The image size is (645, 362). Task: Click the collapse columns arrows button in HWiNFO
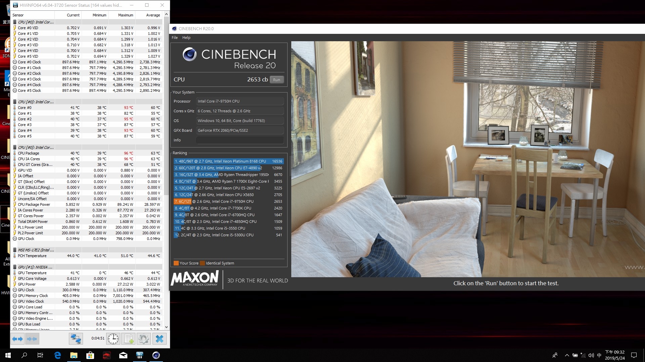(x=32, y=339)
